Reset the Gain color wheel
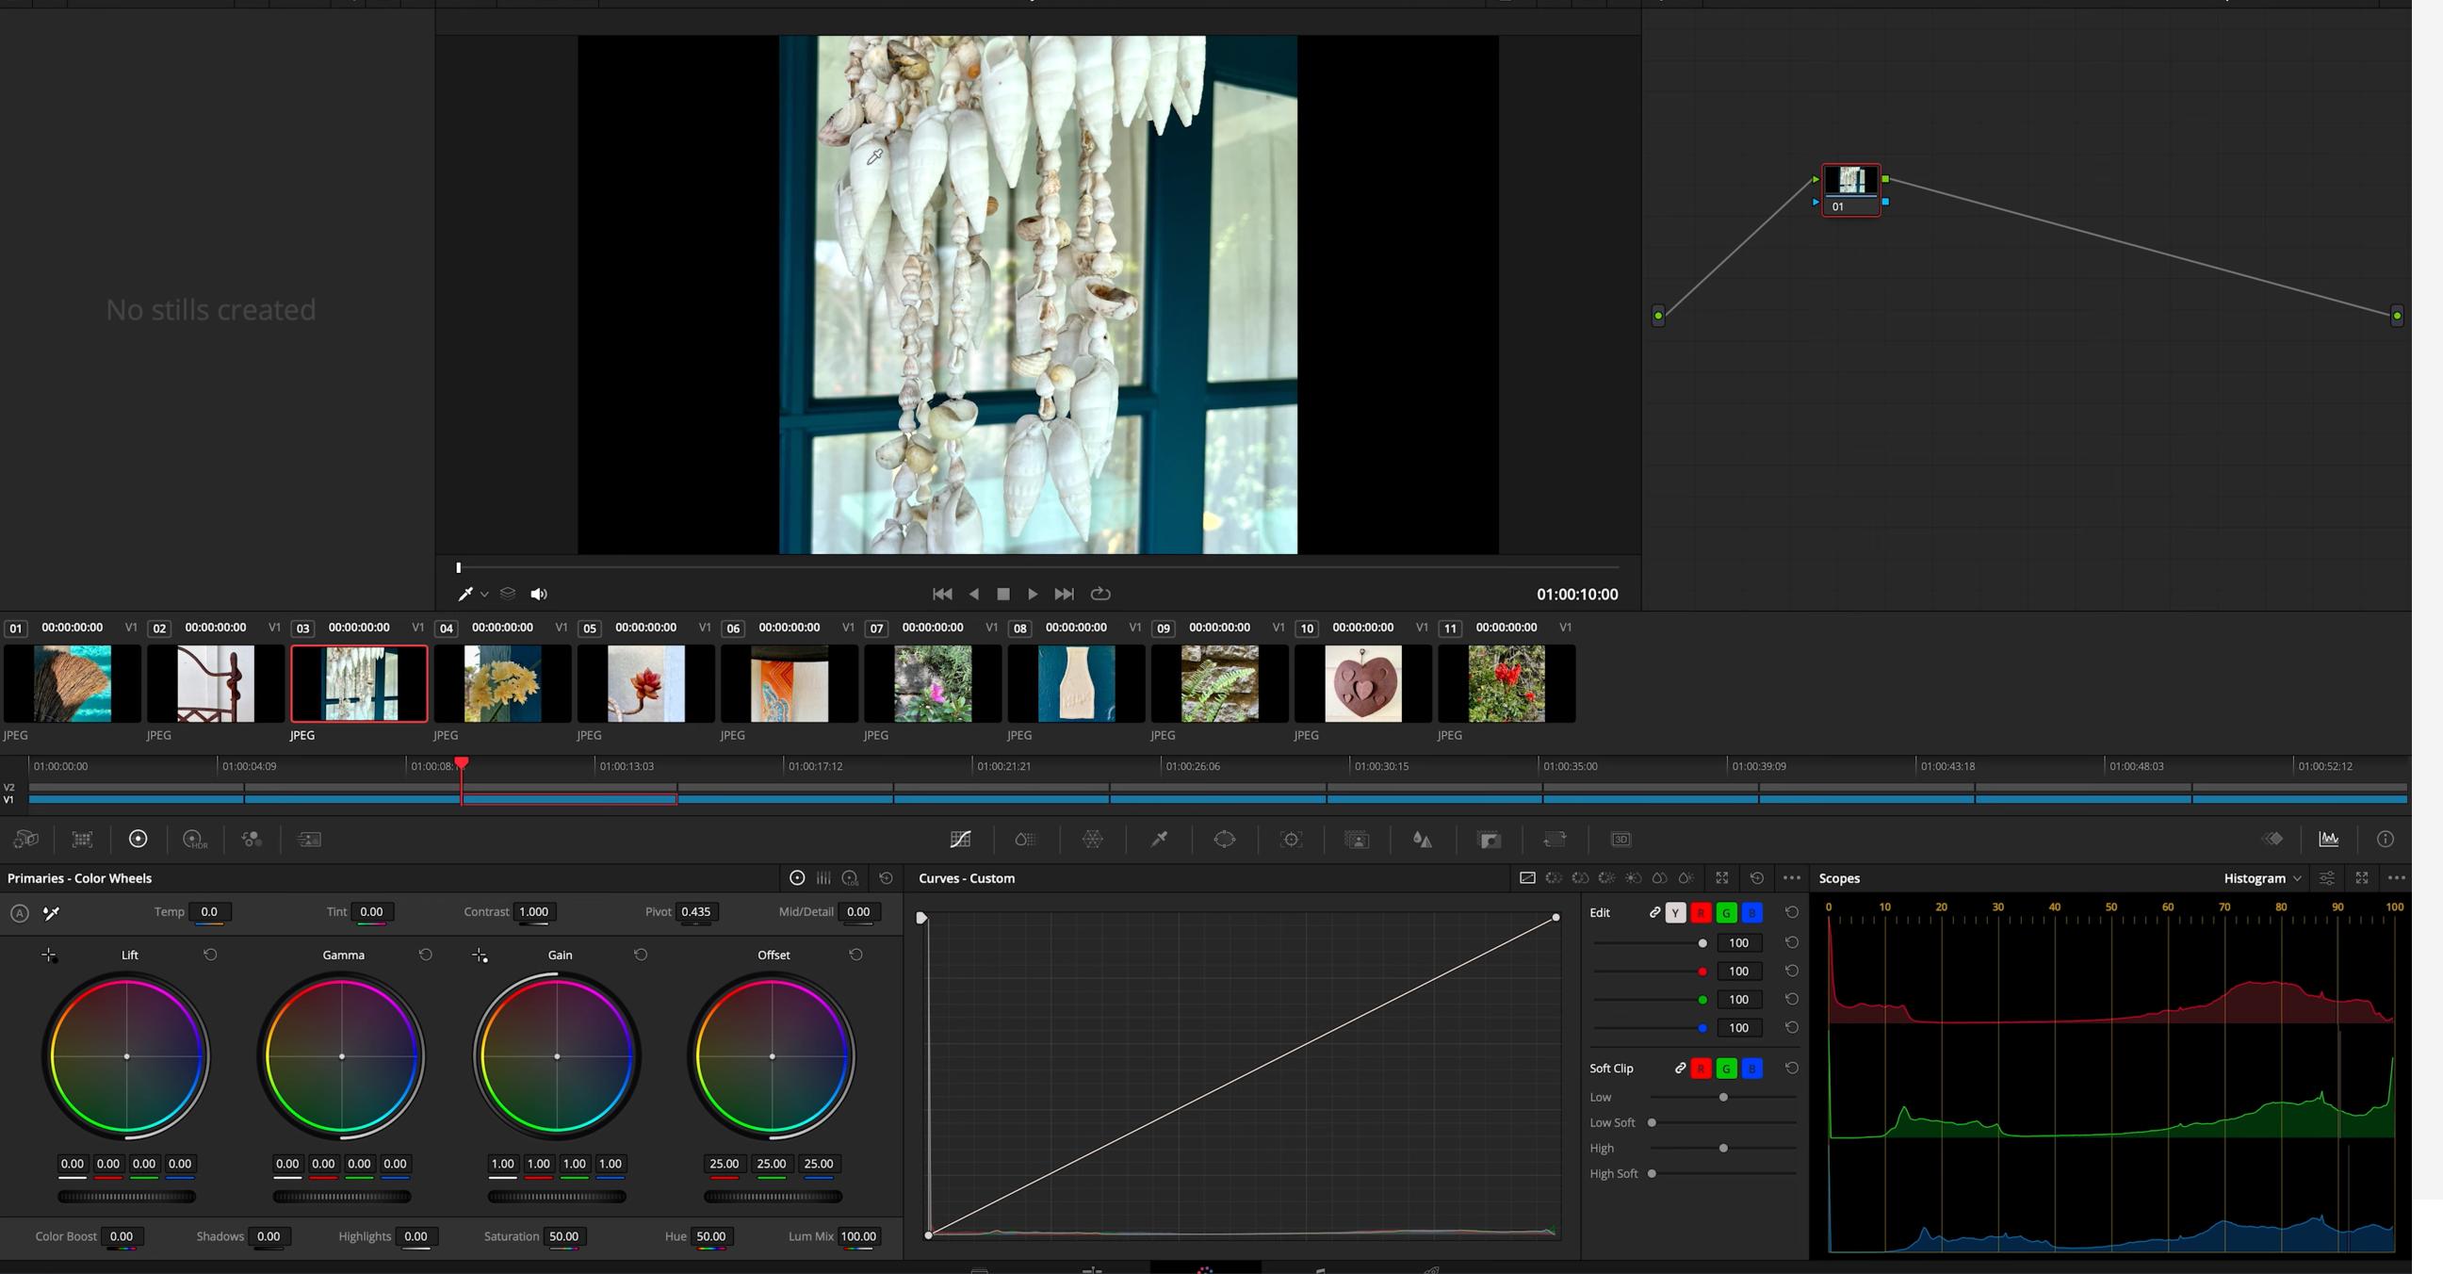2443x1274 pixels. click(x=640, y=955)
